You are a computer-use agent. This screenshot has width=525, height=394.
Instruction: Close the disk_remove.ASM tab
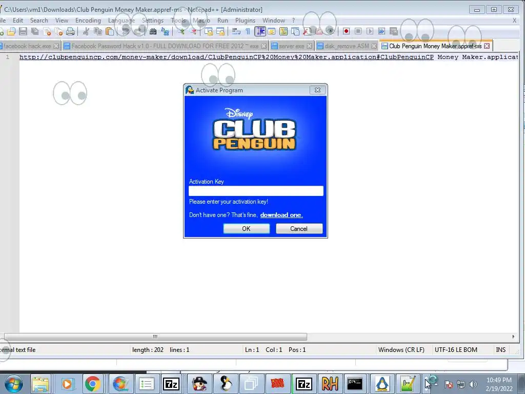[374, 46]
